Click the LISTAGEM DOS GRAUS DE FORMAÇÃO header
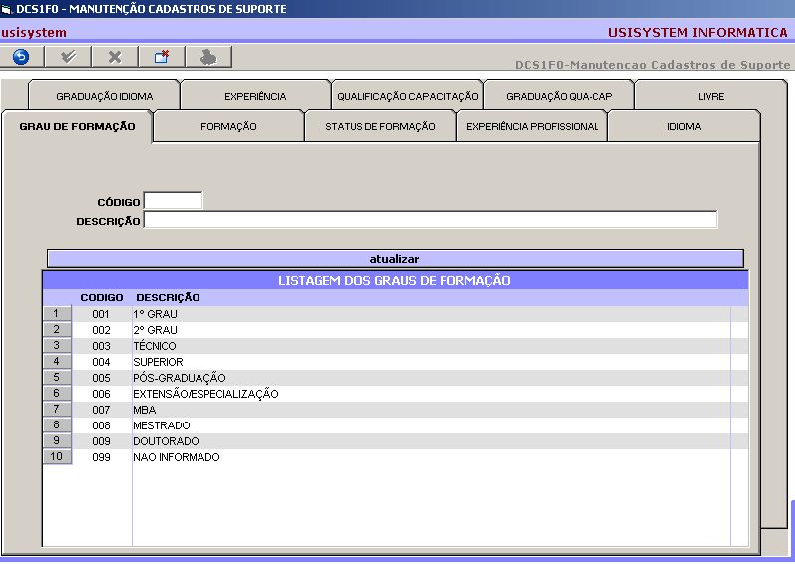Screen dimensions: 795x564 coord(395,280)
